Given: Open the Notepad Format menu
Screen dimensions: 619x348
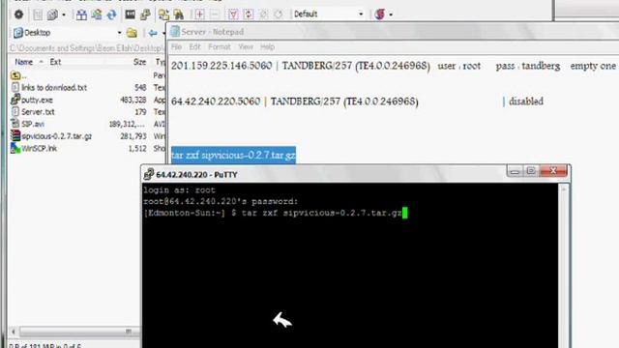Looking at the screenshot, I should click(220, 47).
